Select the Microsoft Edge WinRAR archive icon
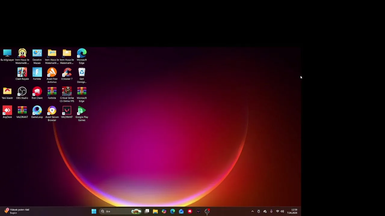 82,95
